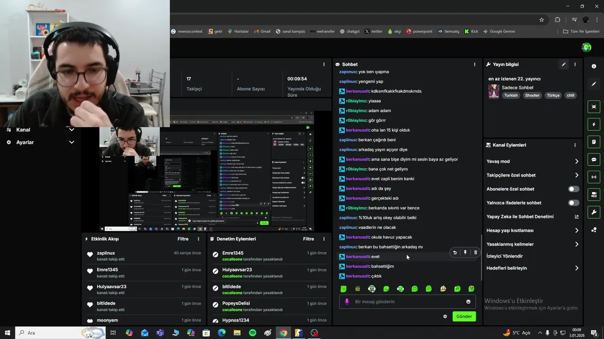The width and height of the screenshot is (604, 339).
Task: Click the lightning bolt sidebar button
Action: (594, 124)
